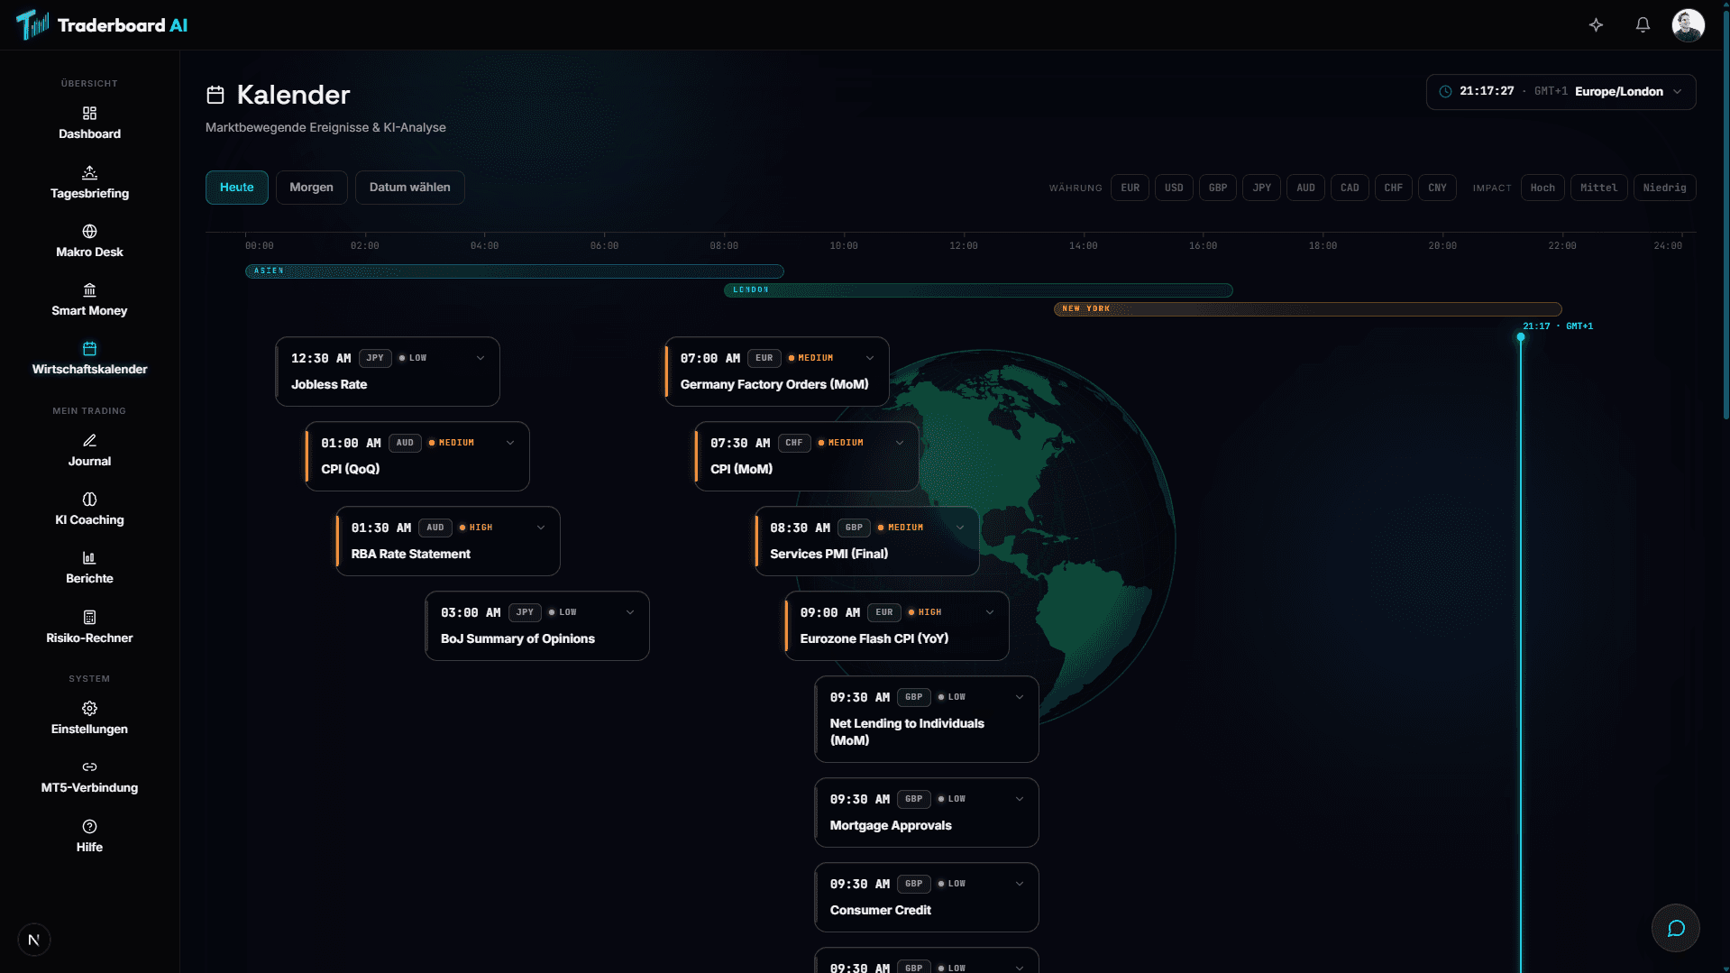Image resolution: width=1730 pixels, height=973 pixels.
Task: Click the round N badge in sidebar
Action: 34,940
